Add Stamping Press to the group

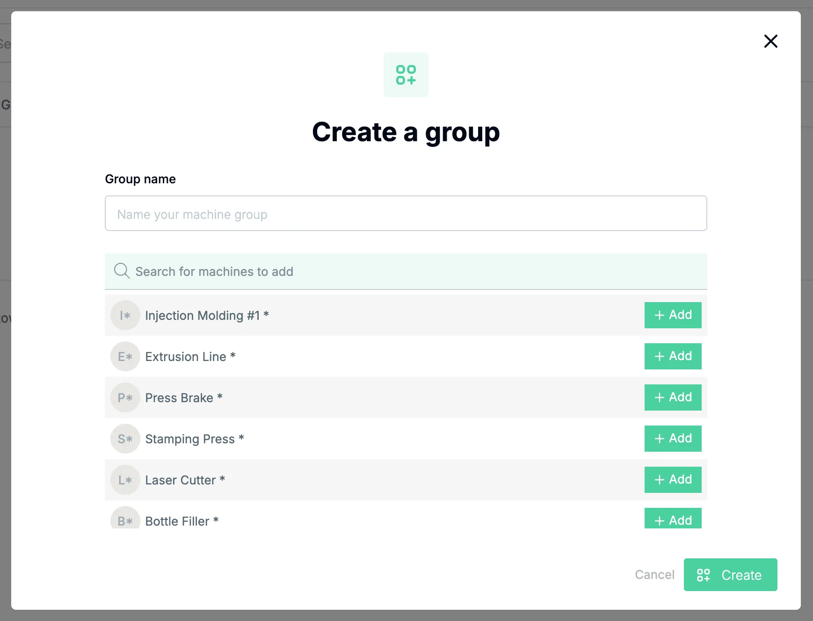coord(673,439)
